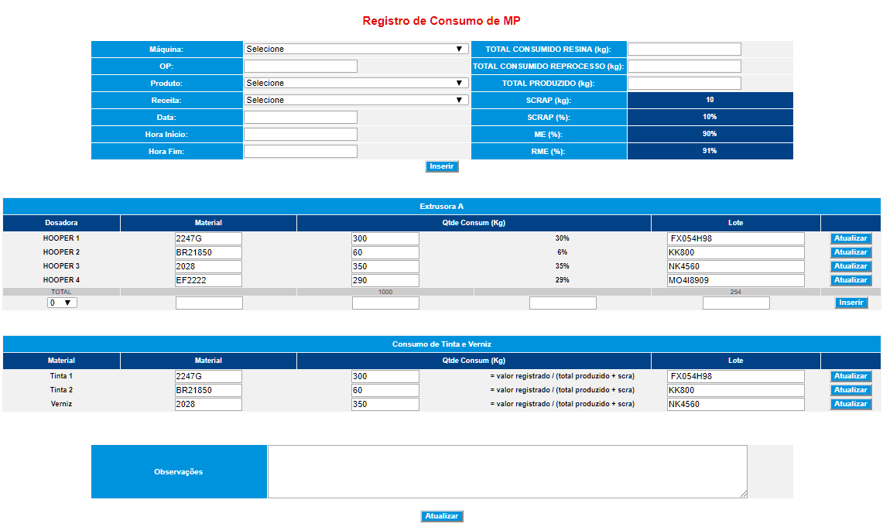Update the HOOPER 1 row
Viewport: 883px width, 527px height.
point(850,238)
